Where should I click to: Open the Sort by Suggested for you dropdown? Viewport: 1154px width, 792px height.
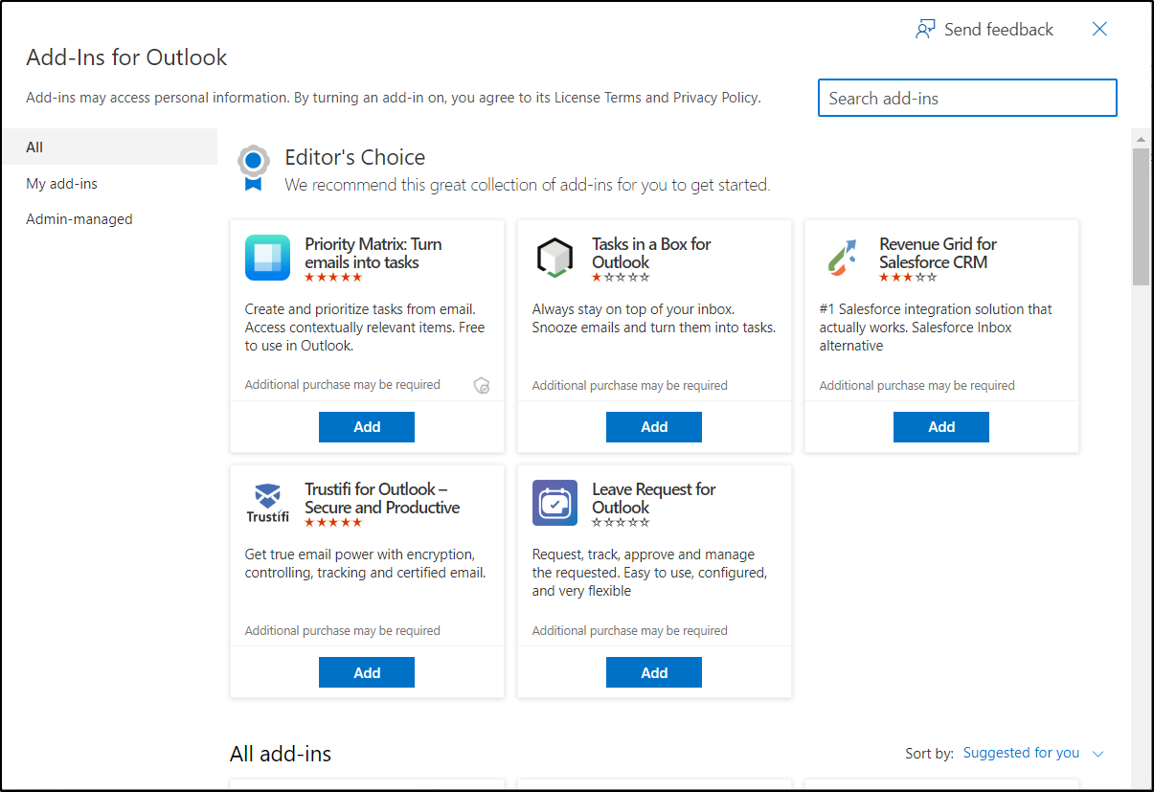pyautogui.click(x=1033, y=753)
